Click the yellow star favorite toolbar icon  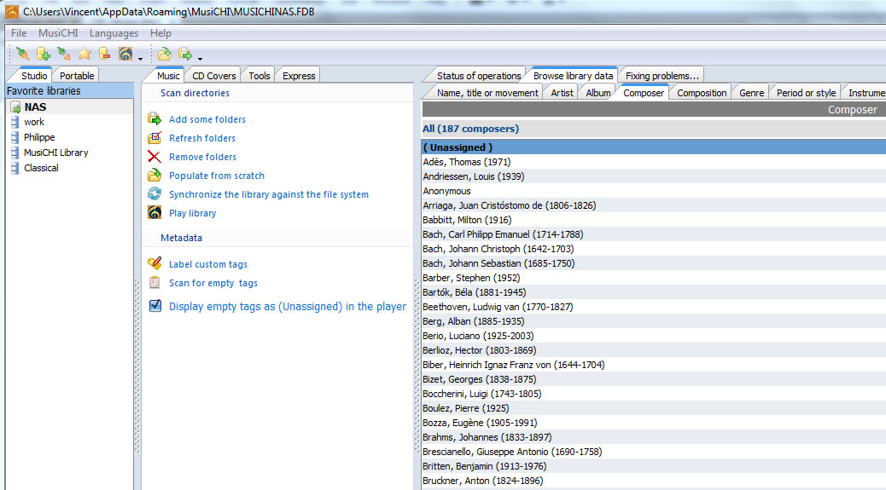tap(85, 55)
